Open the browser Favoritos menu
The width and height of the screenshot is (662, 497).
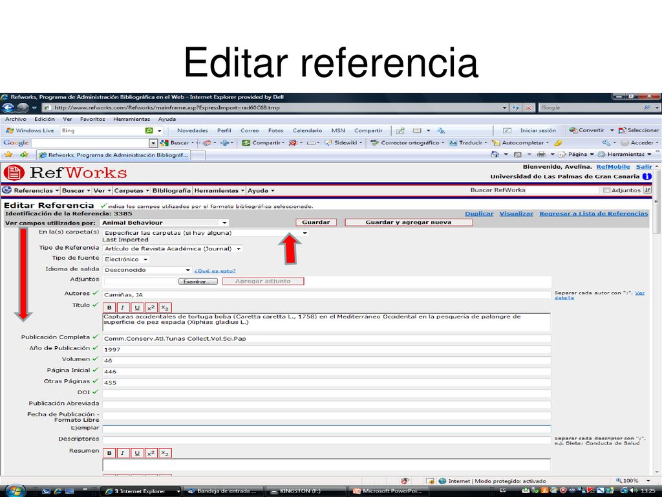[92, 119]
